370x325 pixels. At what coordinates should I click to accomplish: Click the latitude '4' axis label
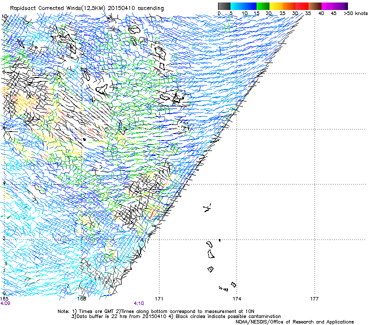click(x=4, y=183)
